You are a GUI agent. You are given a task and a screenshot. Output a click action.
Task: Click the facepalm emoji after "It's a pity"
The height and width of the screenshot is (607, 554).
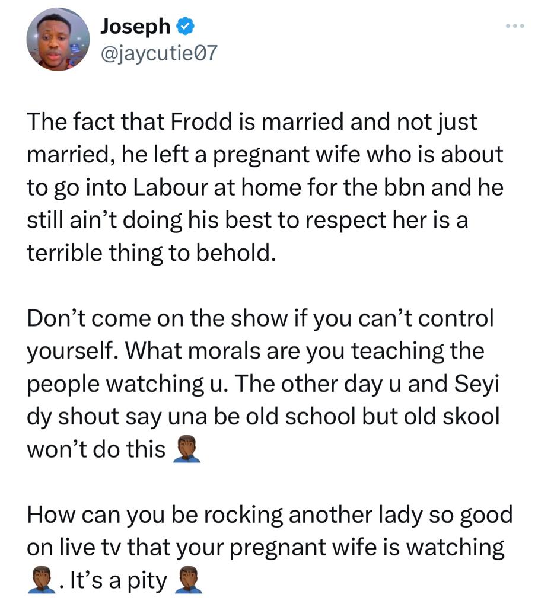click(188, 580)
